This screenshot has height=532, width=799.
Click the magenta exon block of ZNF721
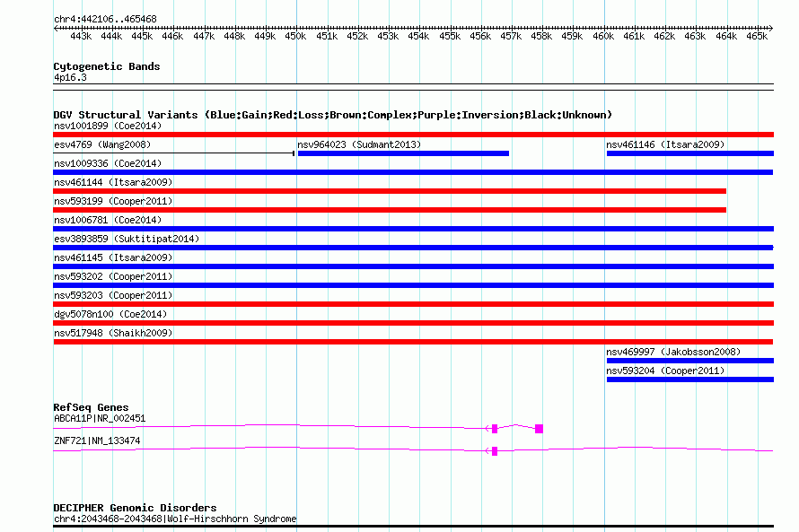pos(495,451)
